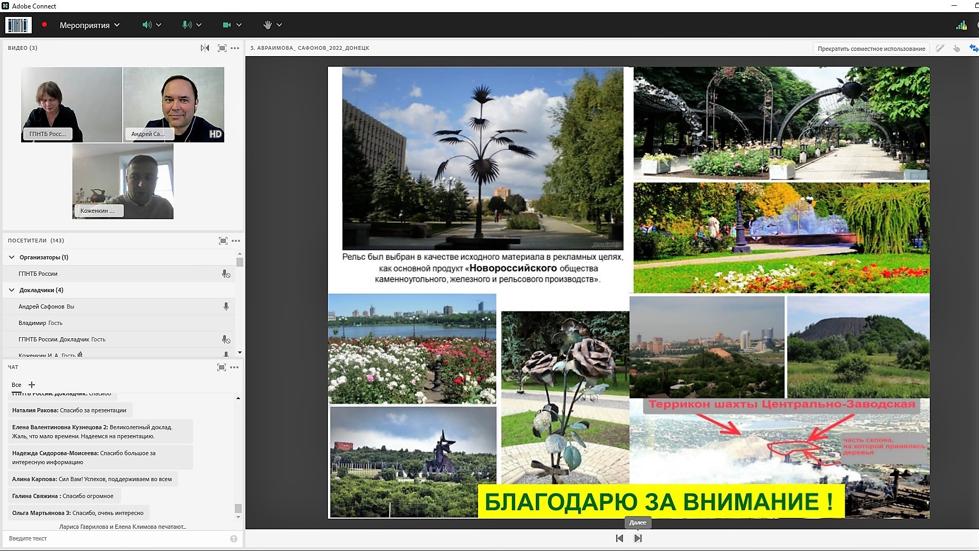Toggle the webcam icon
Viewport: 979px width, 551px height.
pos(227,25)
